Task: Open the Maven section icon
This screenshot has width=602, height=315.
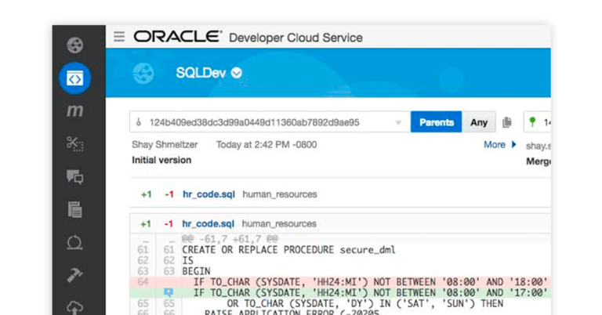Action: tap(75, 111)
